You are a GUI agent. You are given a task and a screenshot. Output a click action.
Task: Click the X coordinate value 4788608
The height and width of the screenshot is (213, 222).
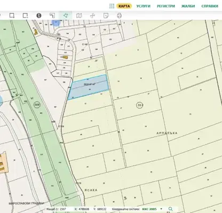pyautogui.click(x=84, y=209)
